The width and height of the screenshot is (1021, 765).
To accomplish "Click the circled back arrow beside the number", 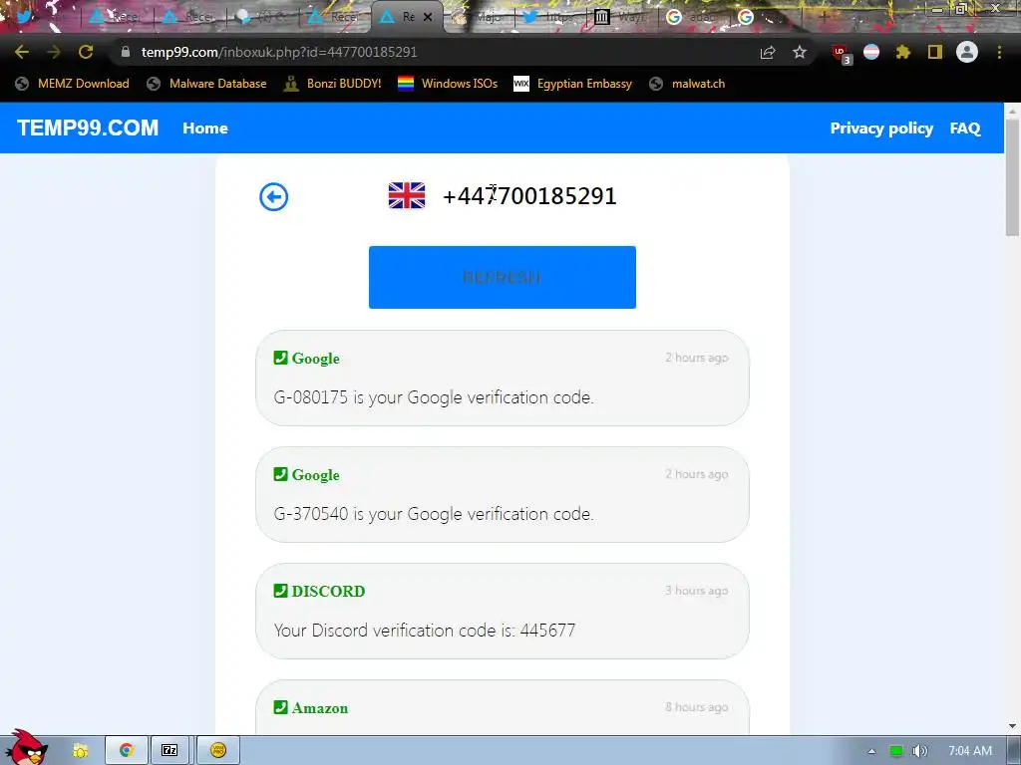I will click(x=273, y=196).
